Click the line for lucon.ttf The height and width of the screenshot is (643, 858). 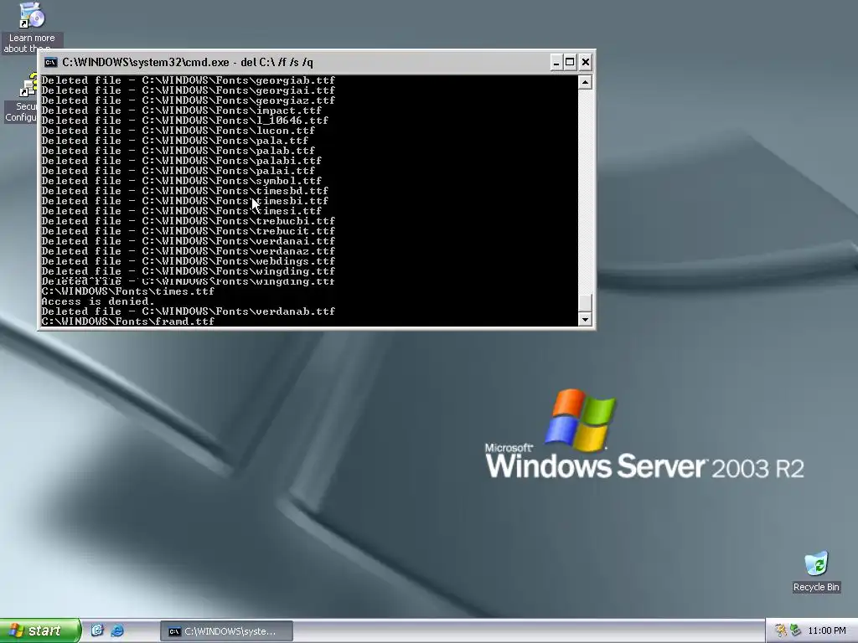click(x=178, y=131)
